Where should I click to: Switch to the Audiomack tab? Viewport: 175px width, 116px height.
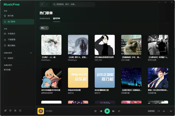pyautogui.click(x=45, y=18)
